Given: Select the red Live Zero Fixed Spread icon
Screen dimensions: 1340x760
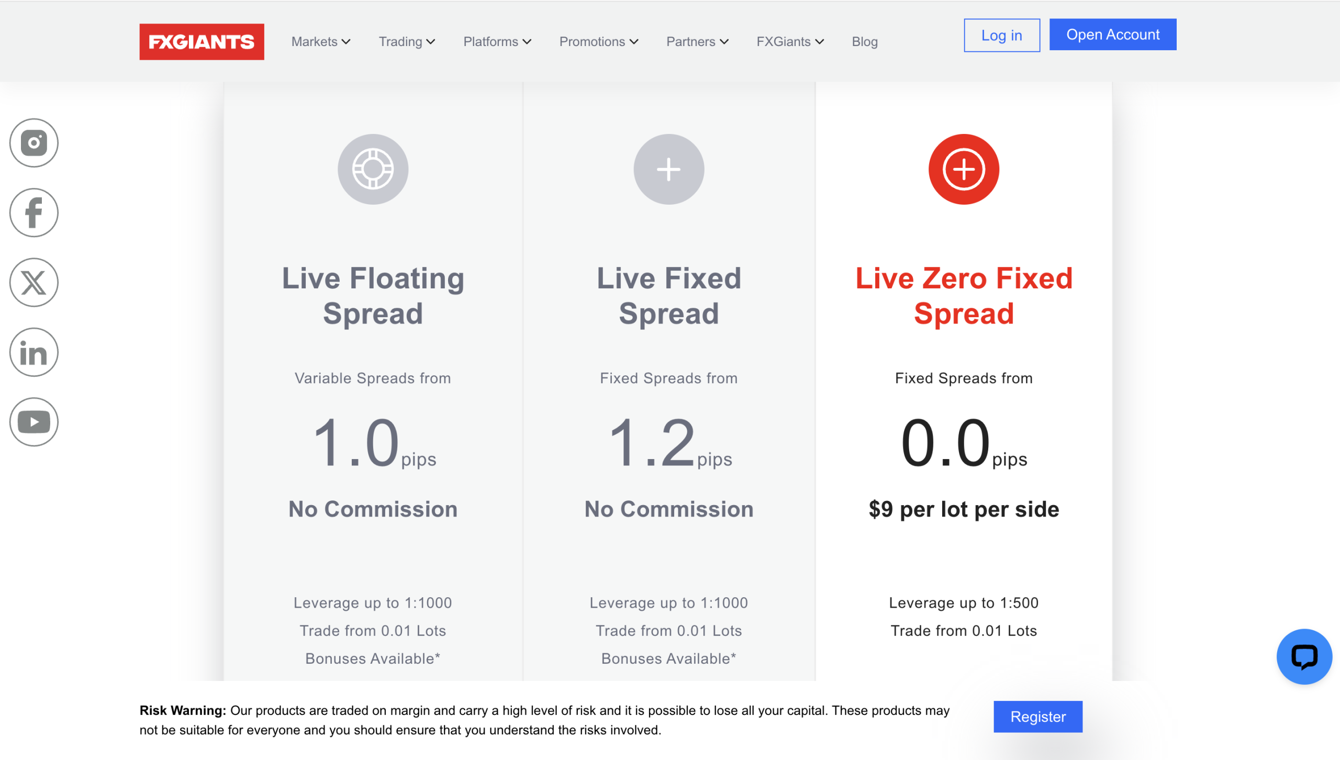Looking at the screenshot, I should coord(964,169).
